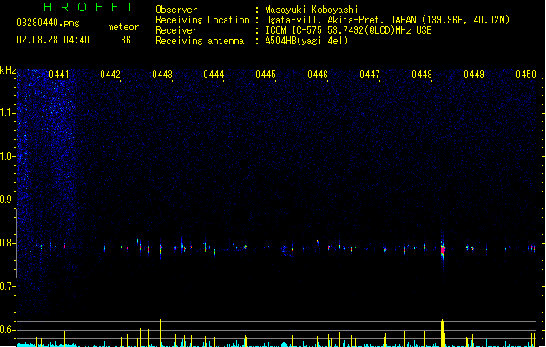Click the meteor count value 36
This screenshot has width=546, height=347.
(x=126, y=40)
